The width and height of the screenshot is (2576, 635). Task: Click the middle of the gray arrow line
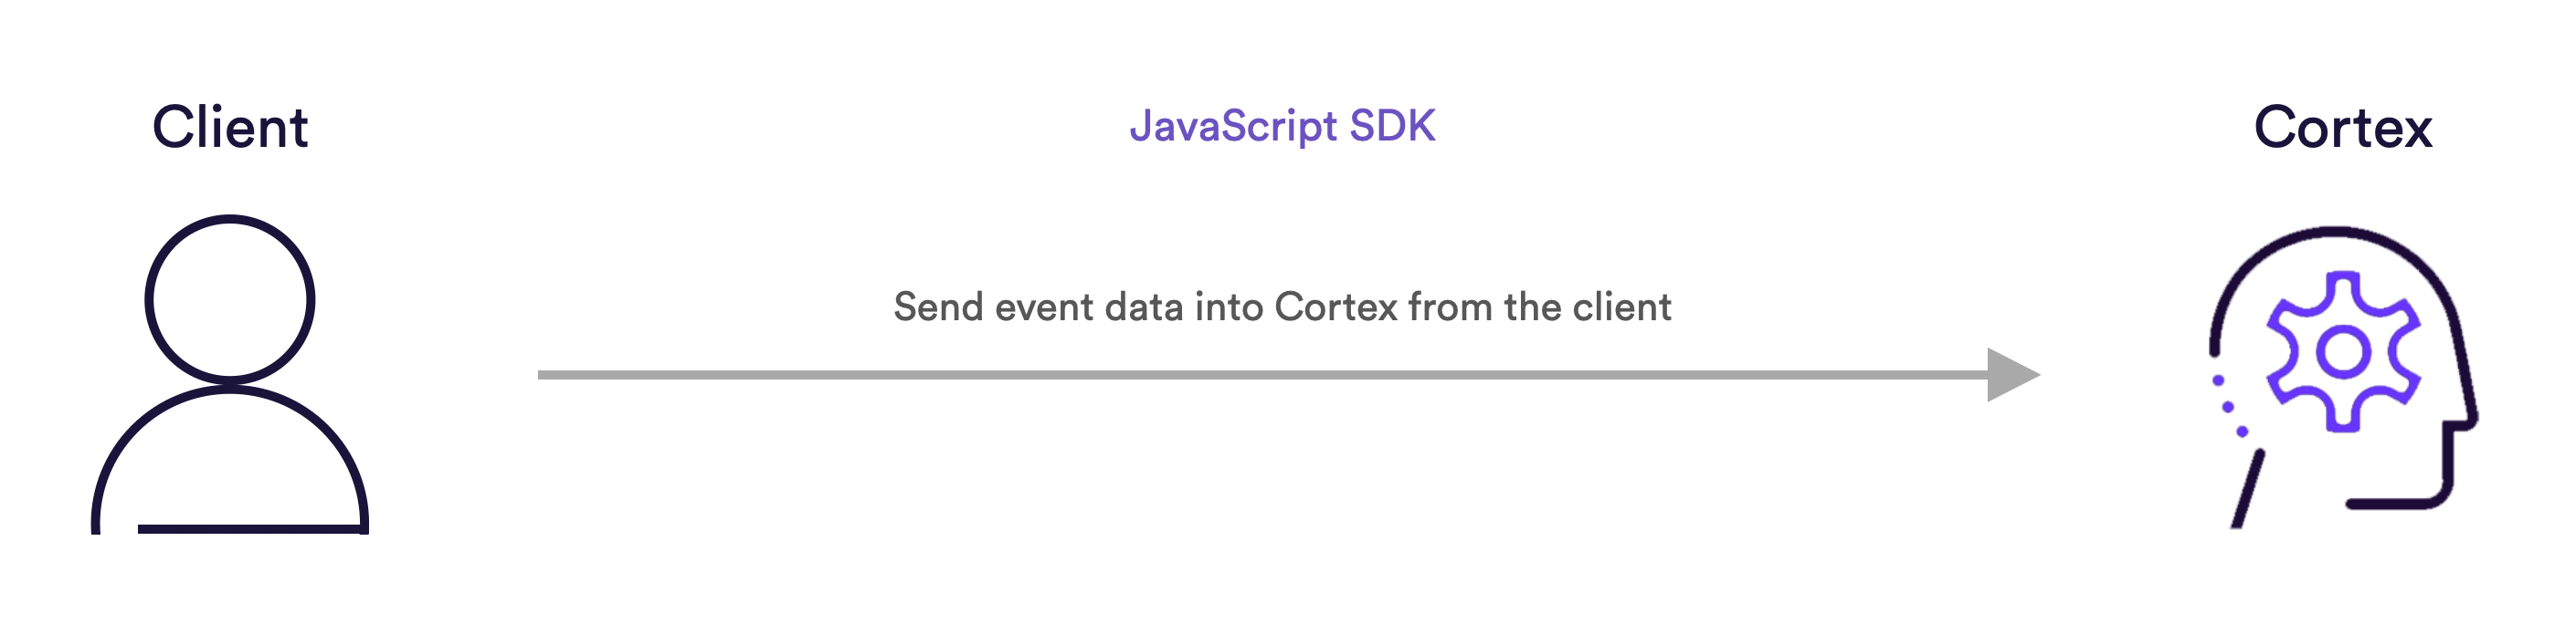point(1262,375)
